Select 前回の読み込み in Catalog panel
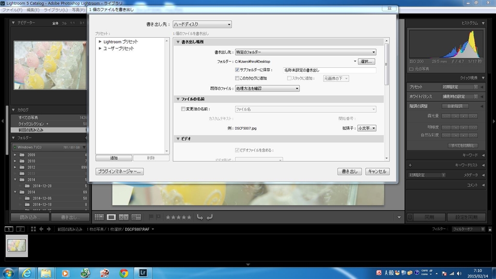The height and width of the screenshot is (279, 496). pyautogui.click(x=49, y=130)
